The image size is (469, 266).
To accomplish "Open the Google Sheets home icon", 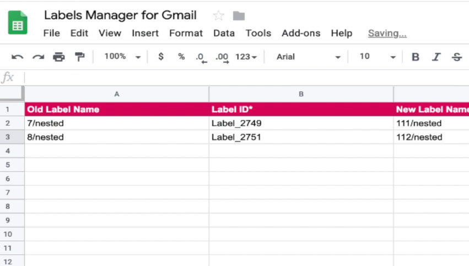I will (18, 23).
